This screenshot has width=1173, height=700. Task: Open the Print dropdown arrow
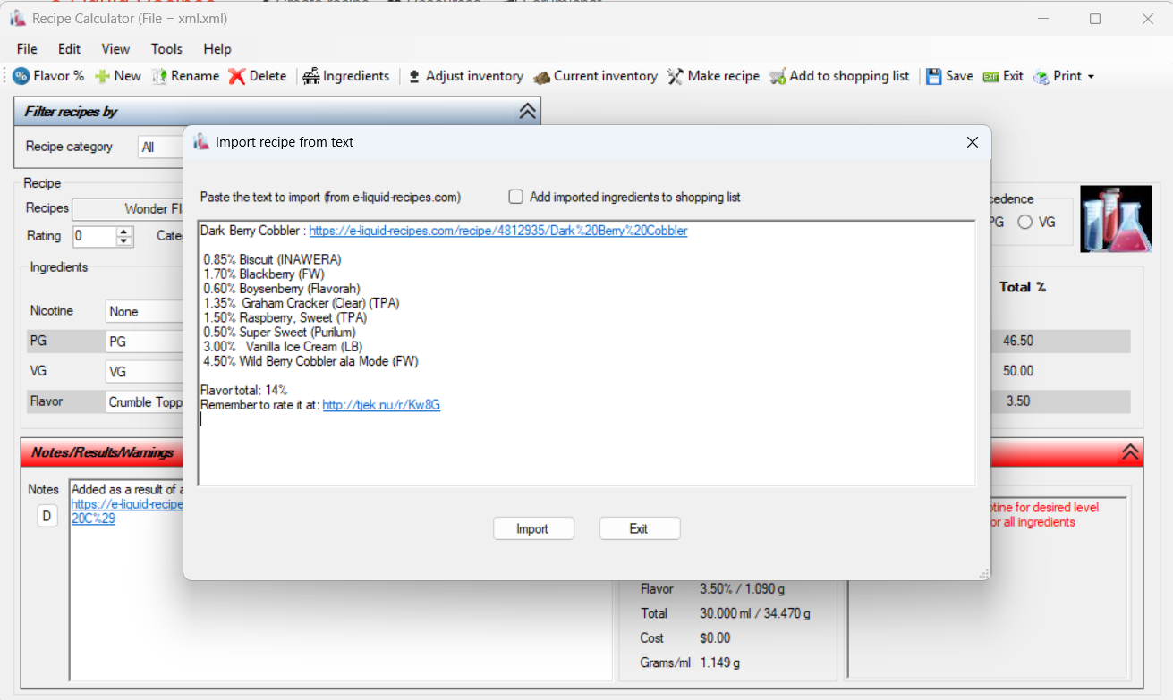pyautogui.click(x=1091, y=77)
